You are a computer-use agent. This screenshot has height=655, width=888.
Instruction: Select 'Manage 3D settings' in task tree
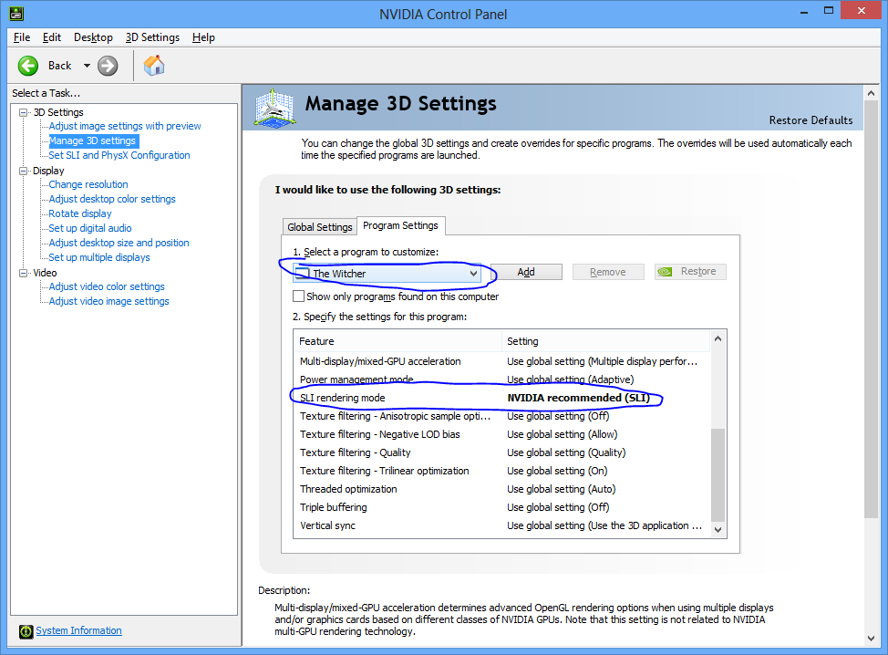point(93,140)
